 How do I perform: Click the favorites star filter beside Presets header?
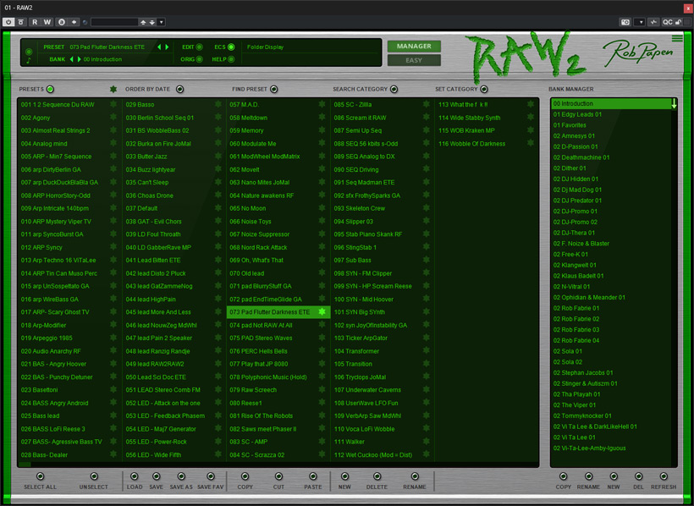113,89
